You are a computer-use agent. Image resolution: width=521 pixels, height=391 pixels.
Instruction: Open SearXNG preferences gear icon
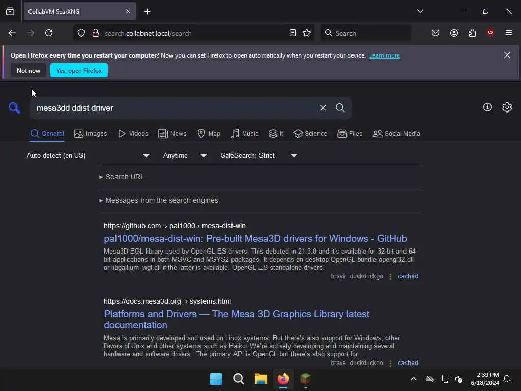click(x=507, y=107)
